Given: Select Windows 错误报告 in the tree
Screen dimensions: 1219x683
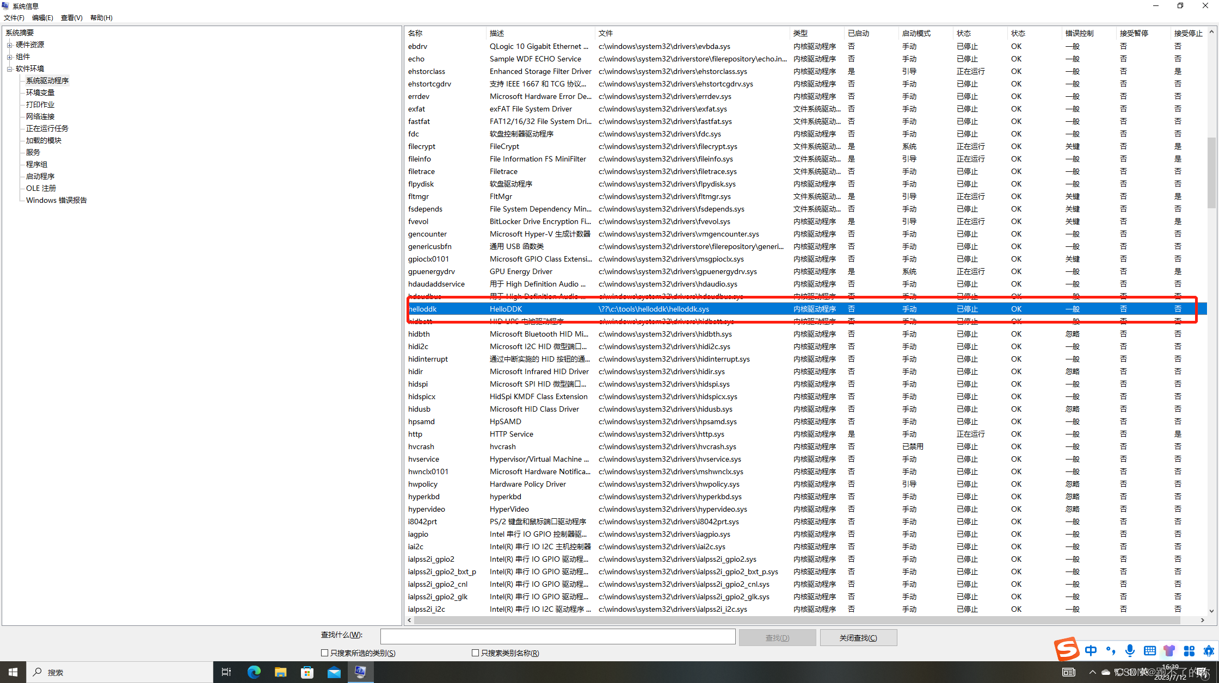Looking at the screenshot, I should pos(57,200).
